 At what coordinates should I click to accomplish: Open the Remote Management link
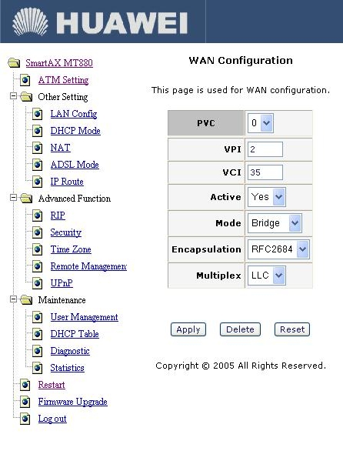[88, 266]
